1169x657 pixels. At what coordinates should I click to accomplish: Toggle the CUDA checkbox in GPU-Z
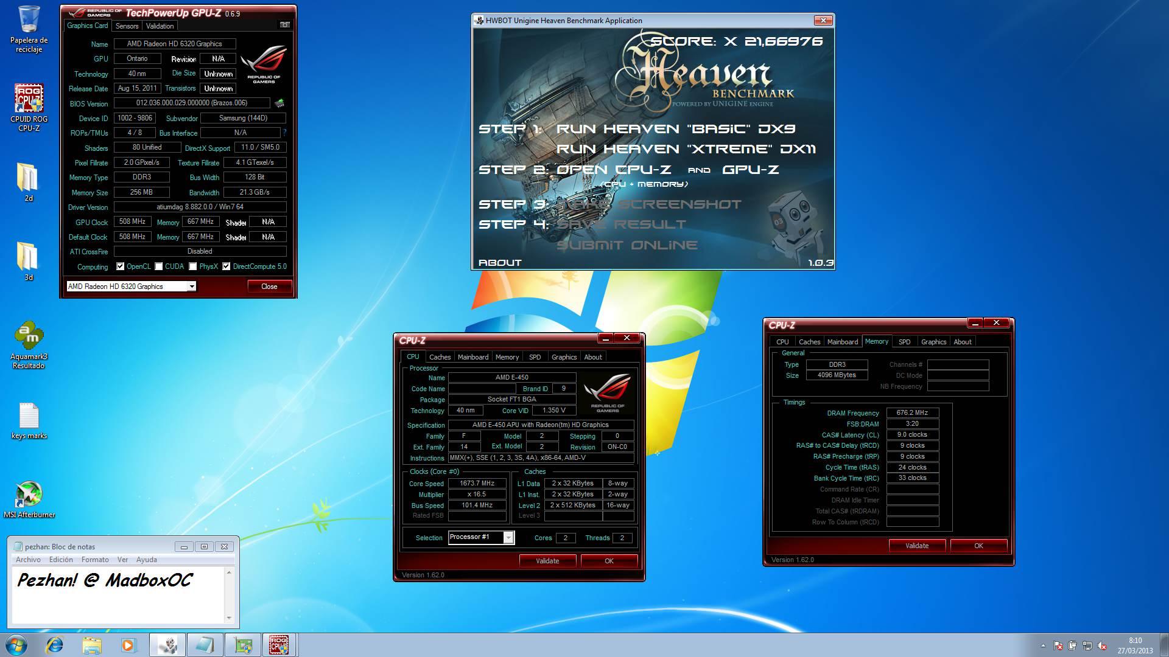click(x=159, y=266)
